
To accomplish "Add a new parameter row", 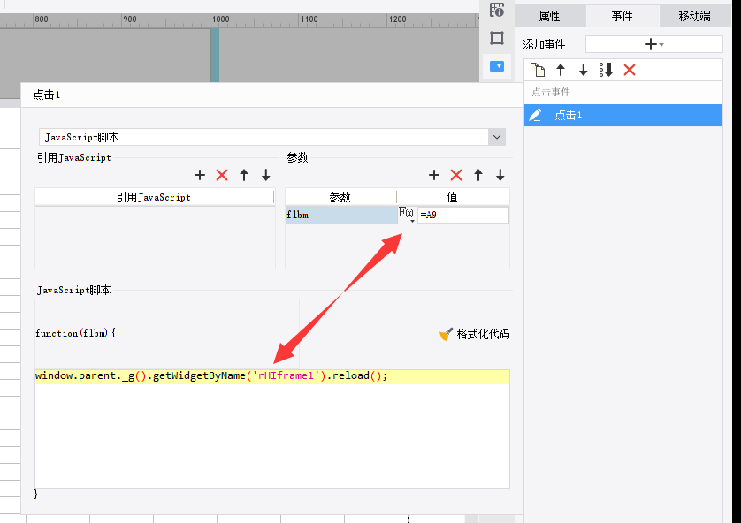I will pos(434,175).
